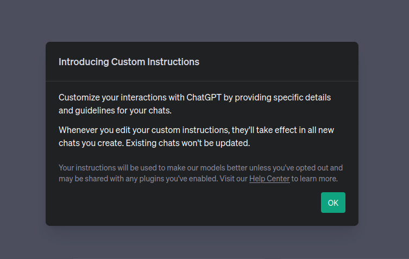Screen dimensions: 409x259
Task: Click the 'Whenever you edit your custom instructions' paragraph
Action: point(196,136)
